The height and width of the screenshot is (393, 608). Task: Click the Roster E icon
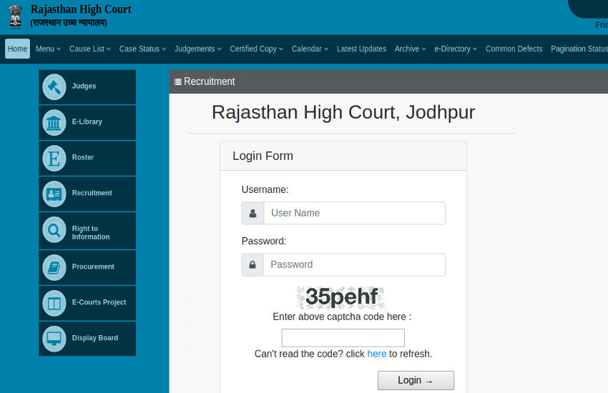(54, 158)
